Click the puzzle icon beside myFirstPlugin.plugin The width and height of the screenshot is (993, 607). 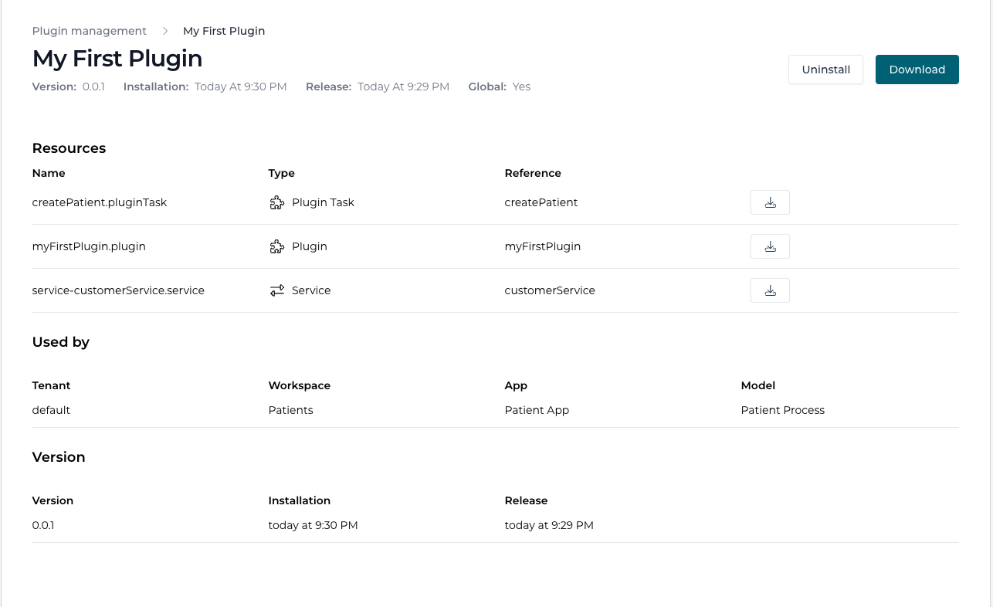(277, 246)
